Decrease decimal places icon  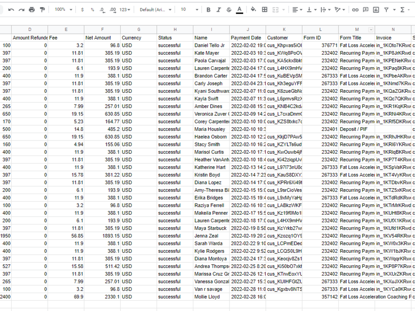(102, 10)
